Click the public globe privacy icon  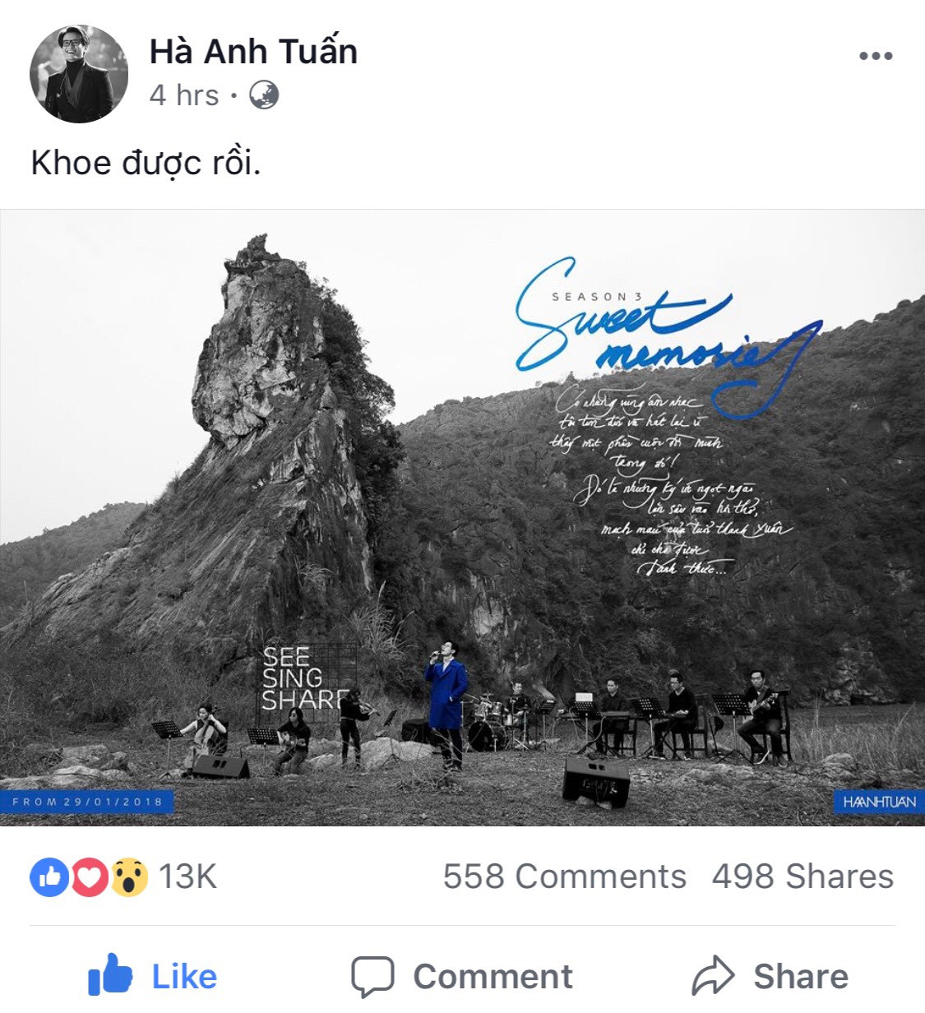coord(264,95)
